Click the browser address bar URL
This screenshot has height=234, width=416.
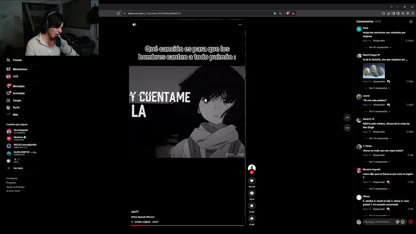tap(154, 13)
